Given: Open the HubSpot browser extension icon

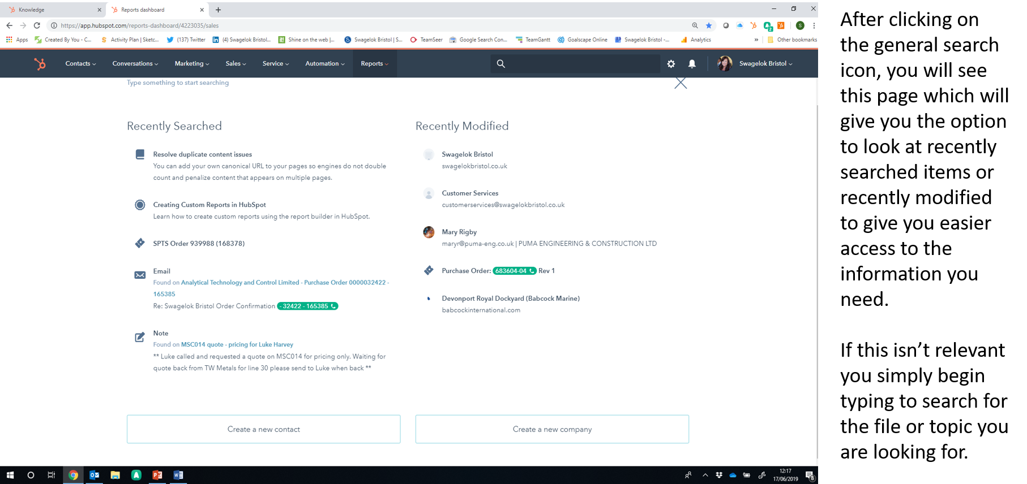Looking at the screenshot, I should click(753, 25).
